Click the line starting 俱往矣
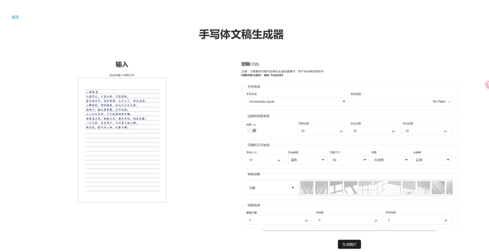 107,127
